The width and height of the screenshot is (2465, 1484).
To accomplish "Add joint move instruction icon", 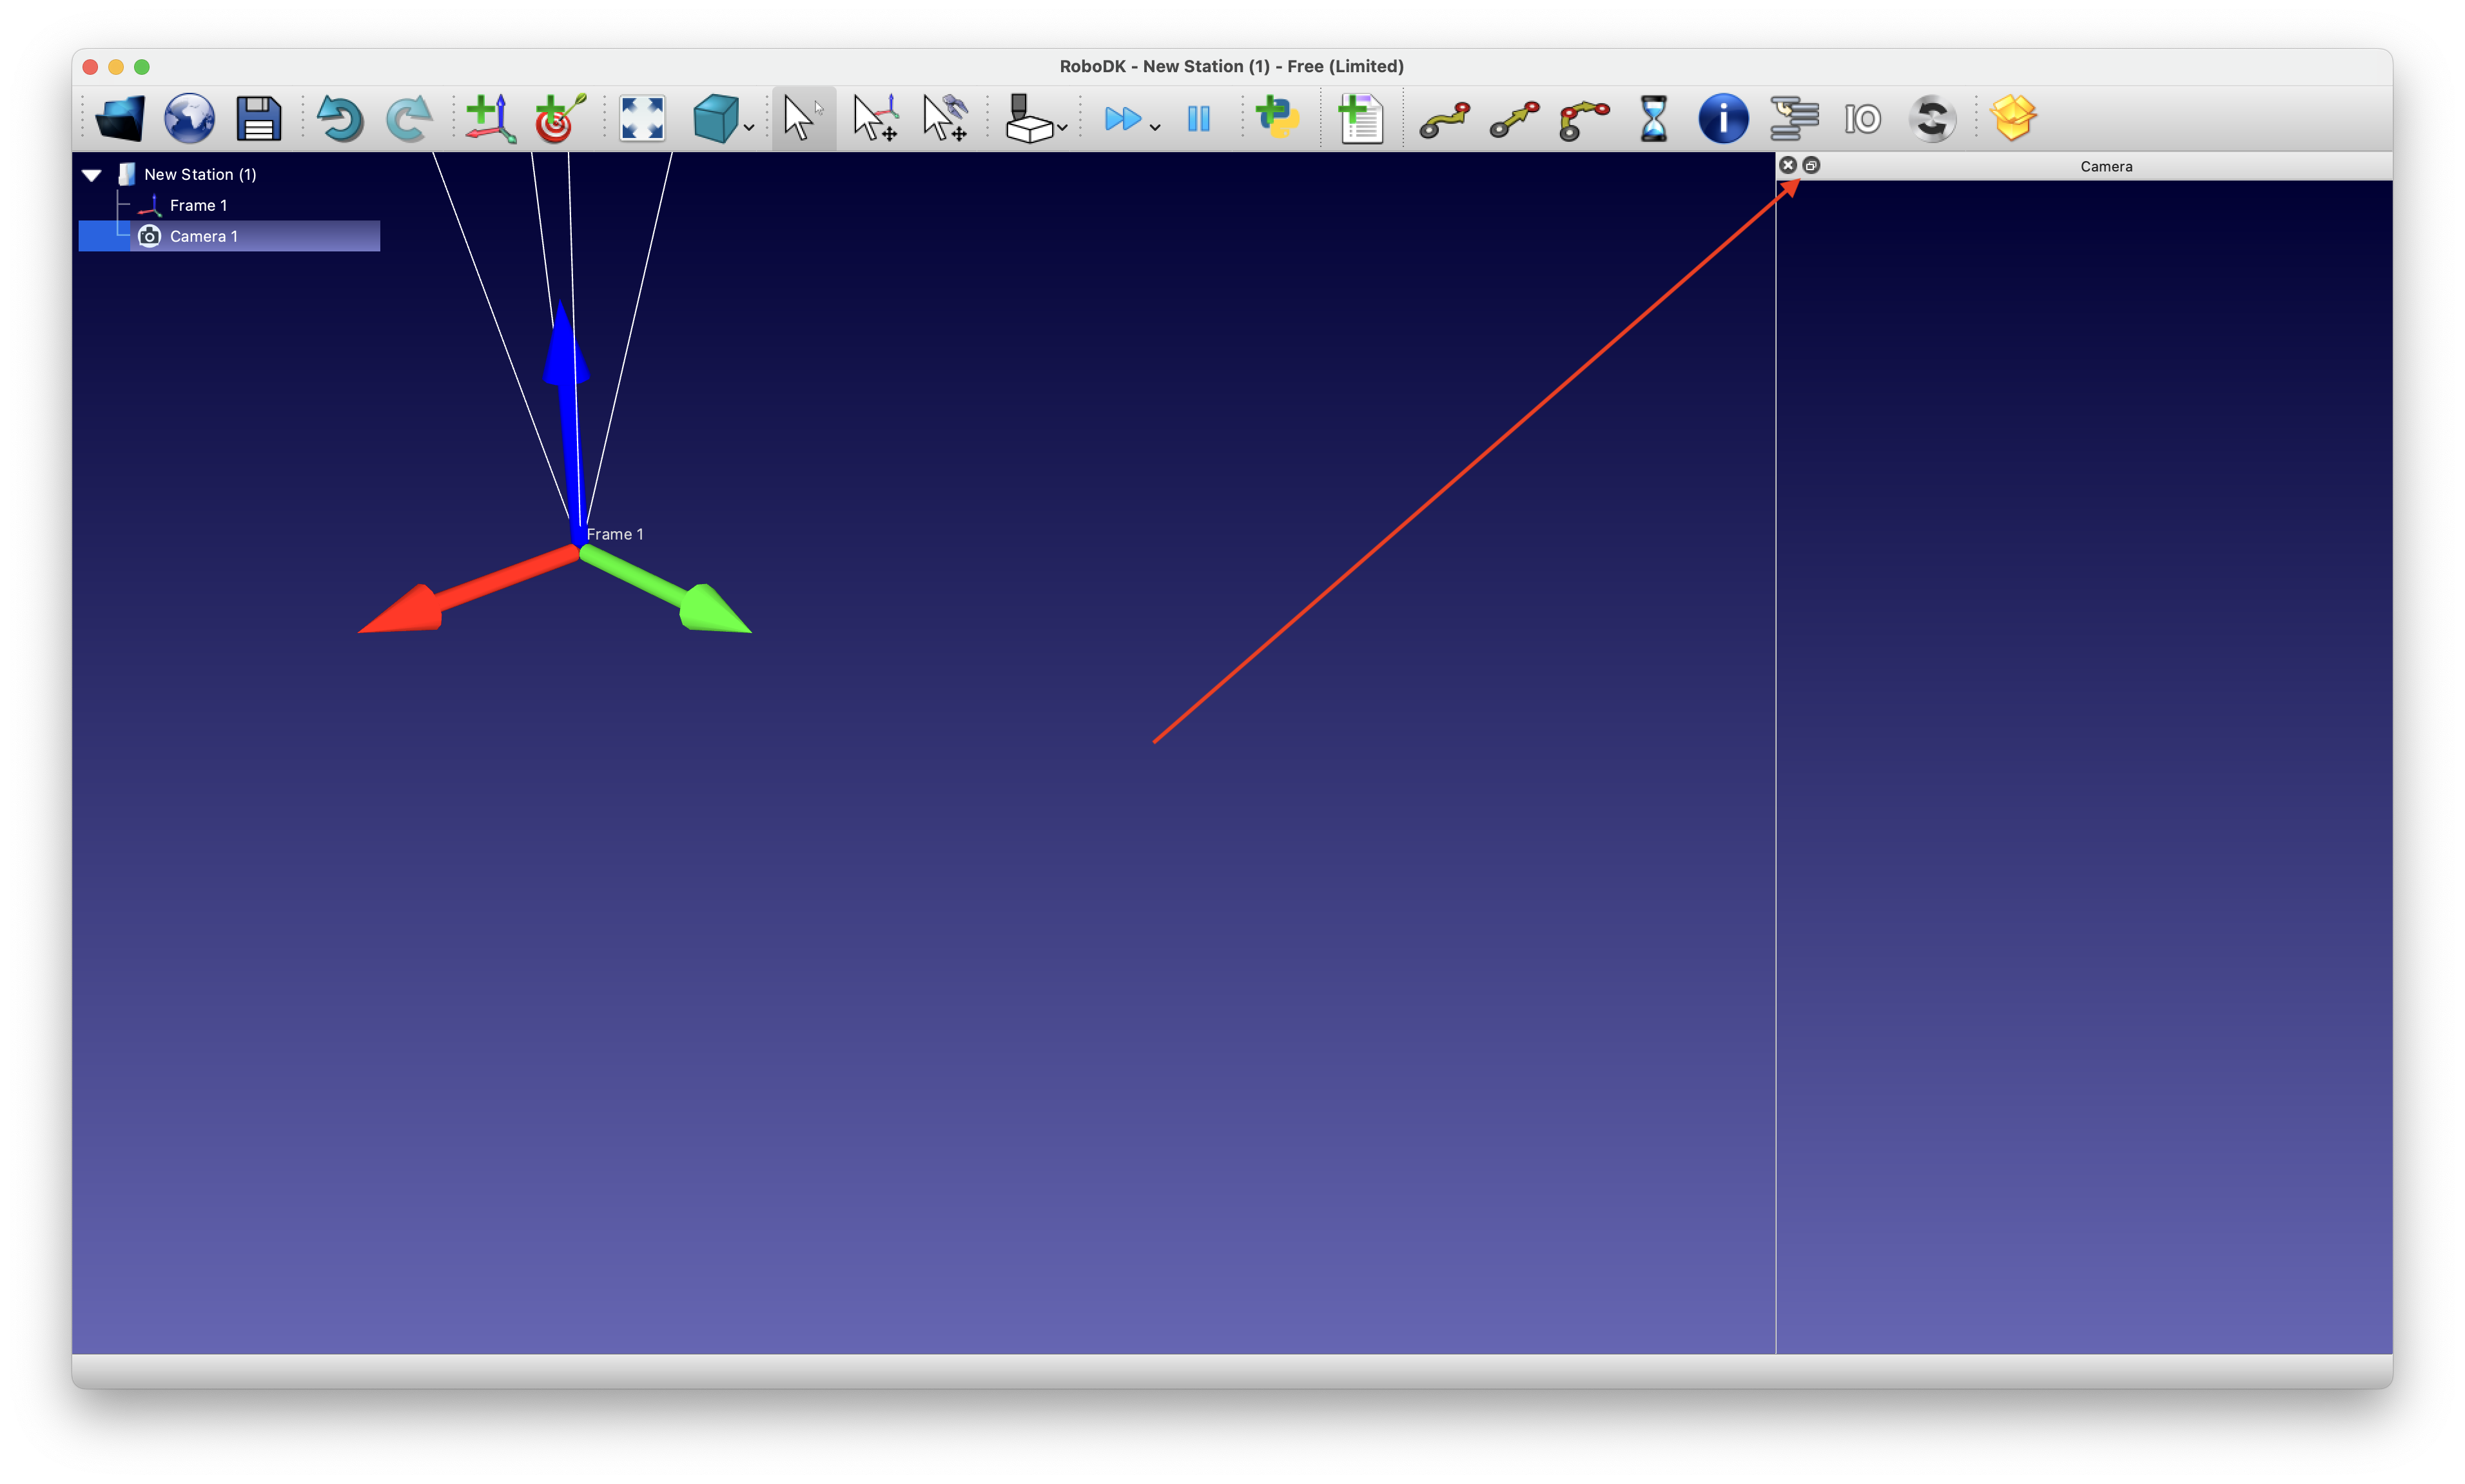I will click(1444, 119).
